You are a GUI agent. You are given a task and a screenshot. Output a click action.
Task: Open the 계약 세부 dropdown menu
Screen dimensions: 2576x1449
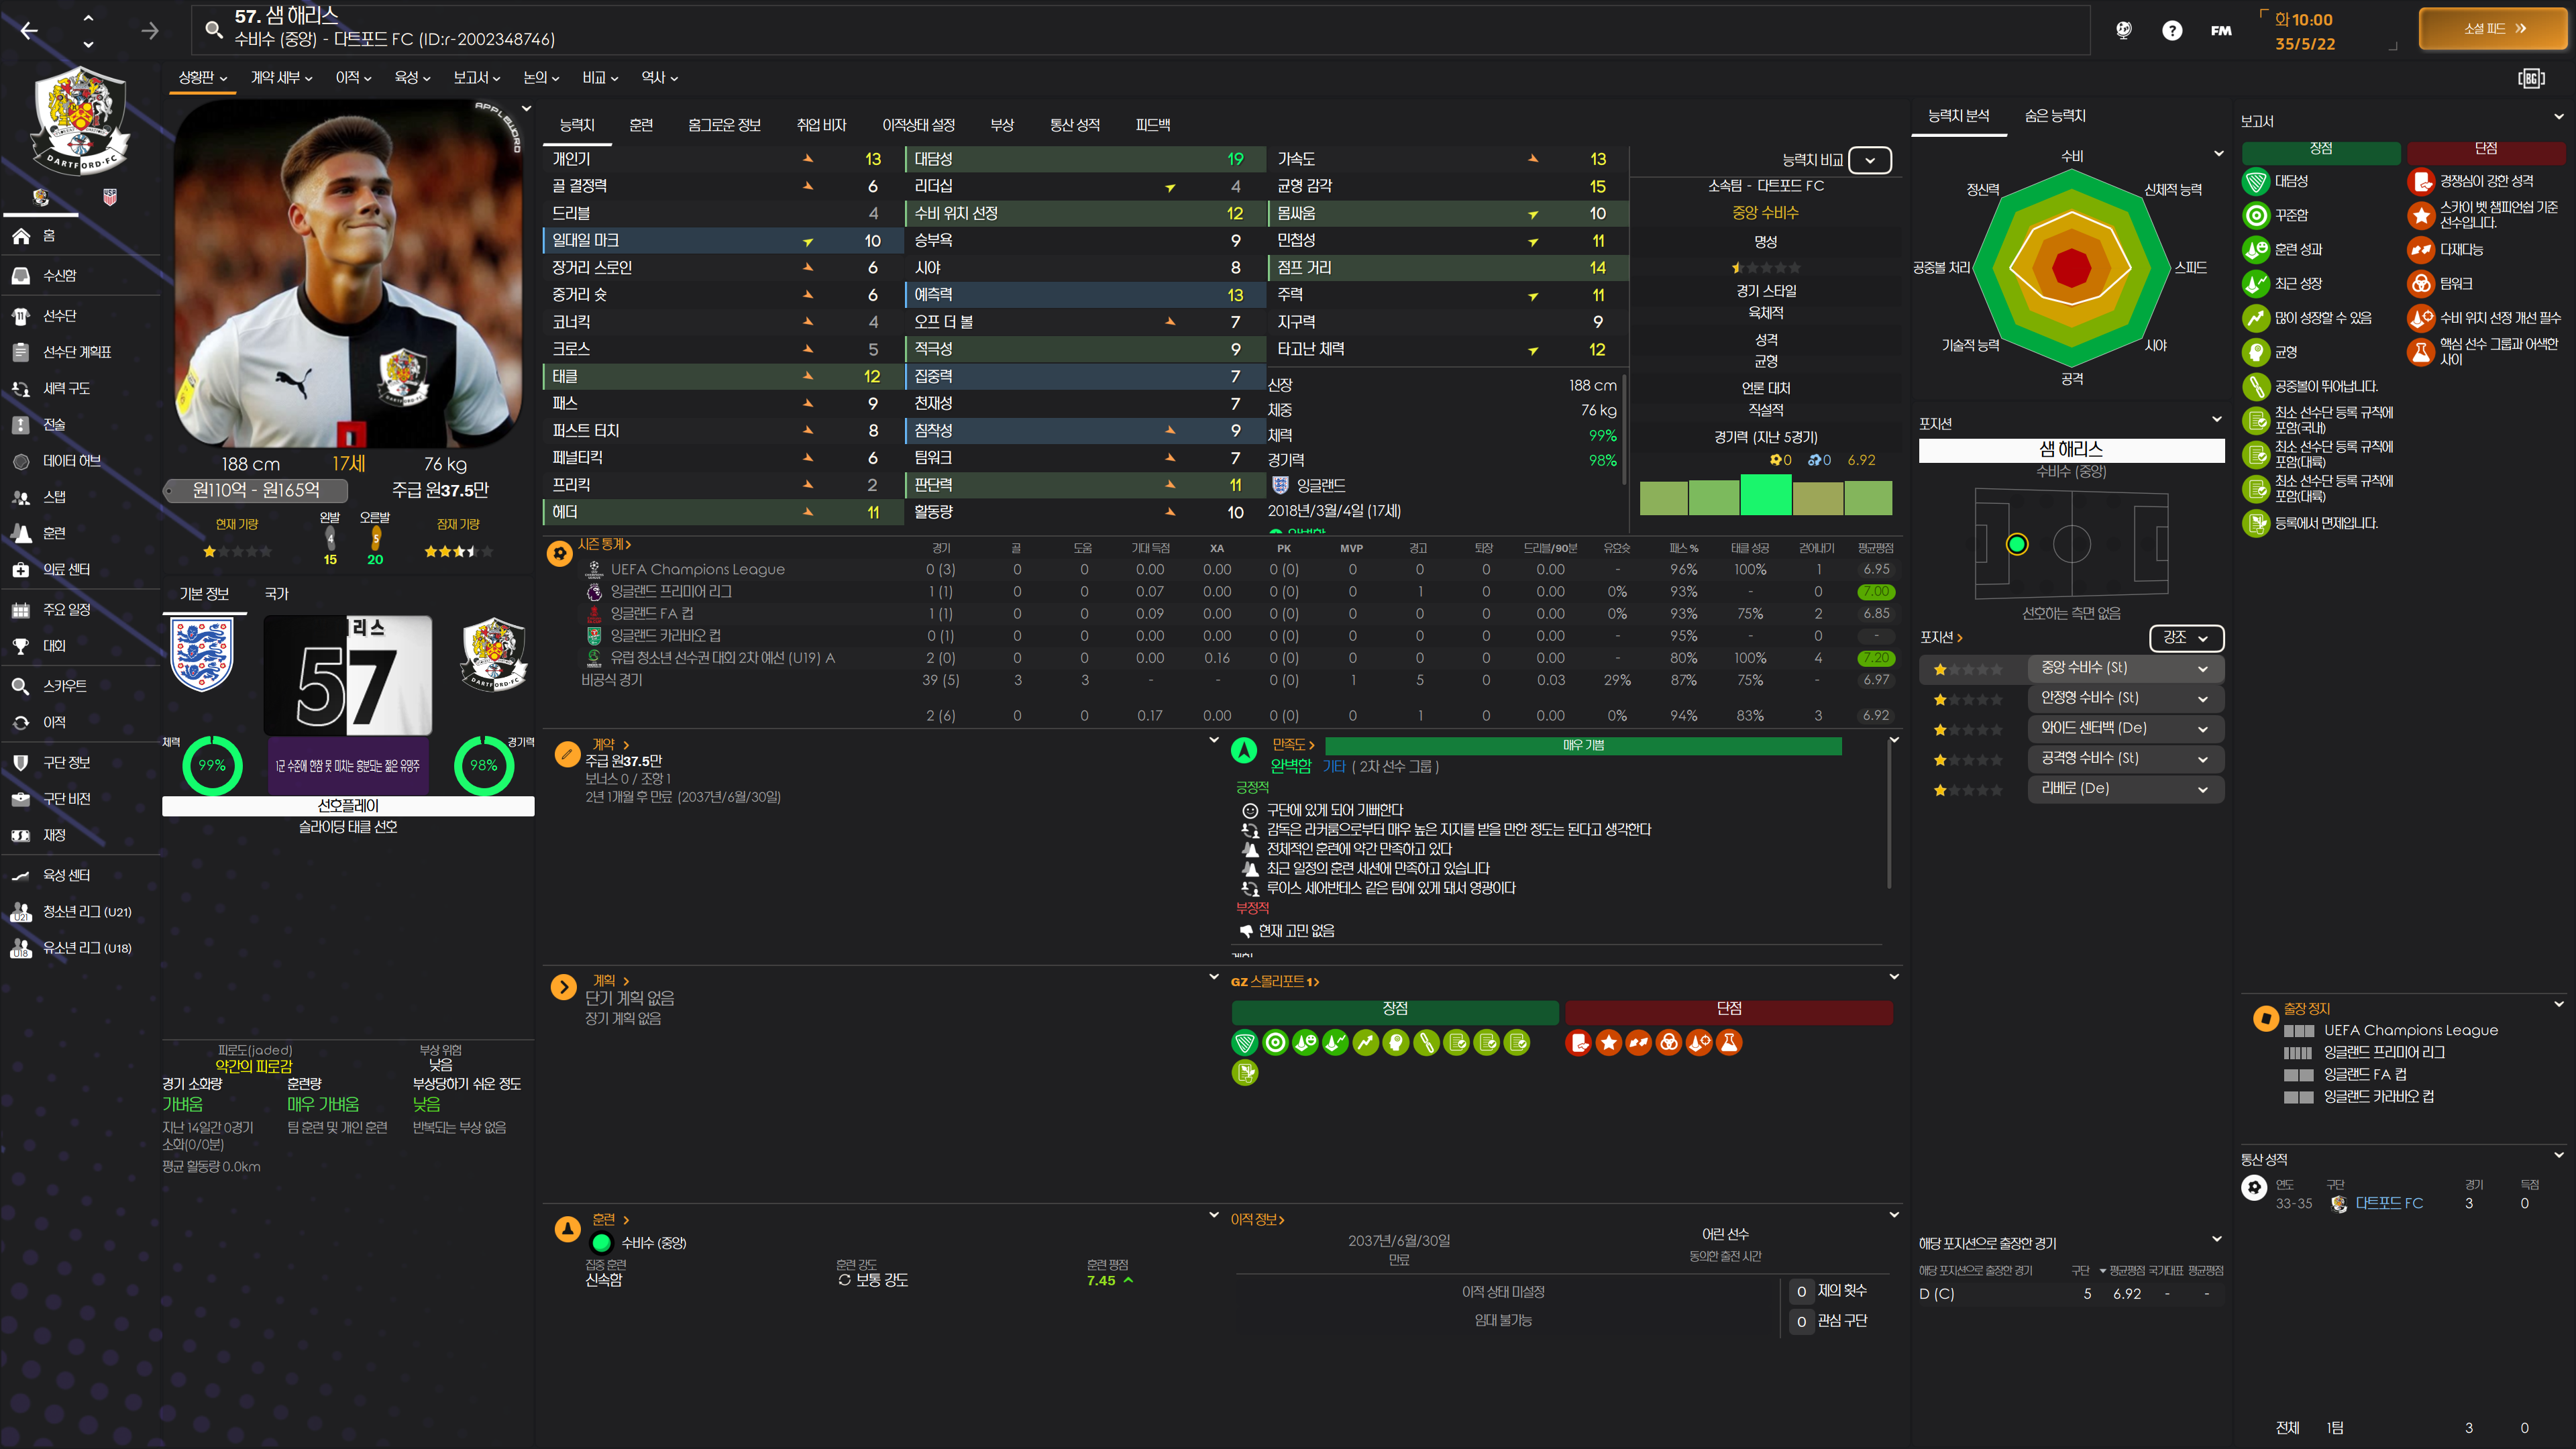point(281,78)
